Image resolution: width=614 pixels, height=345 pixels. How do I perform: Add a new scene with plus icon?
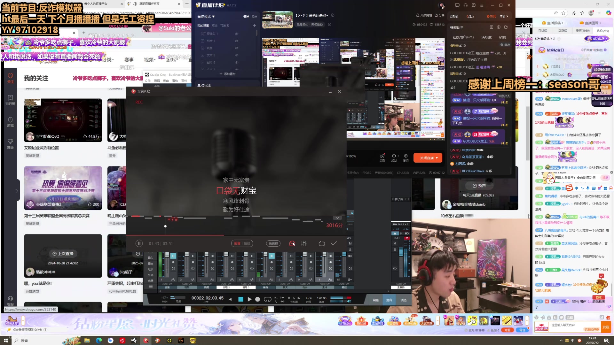[x=254, y=26]
